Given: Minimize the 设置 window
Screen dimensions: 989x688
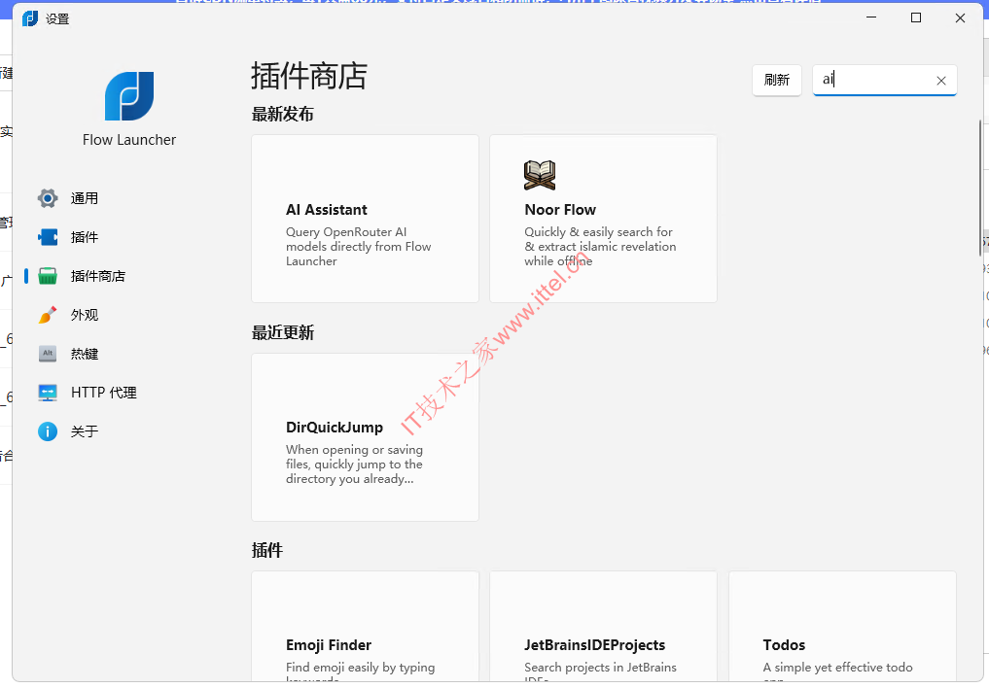Looking at the screenshot, I should click(871, 17).
